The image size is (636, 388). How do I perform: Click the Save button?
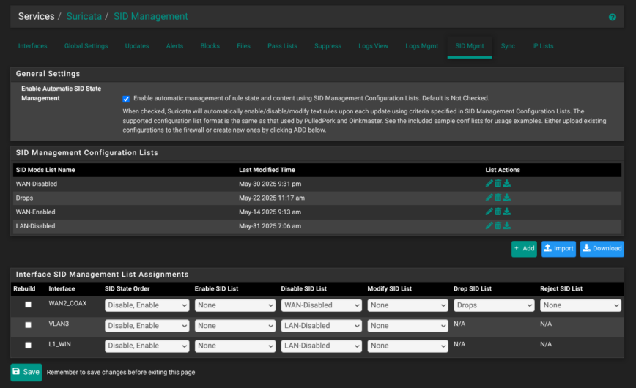26,372
